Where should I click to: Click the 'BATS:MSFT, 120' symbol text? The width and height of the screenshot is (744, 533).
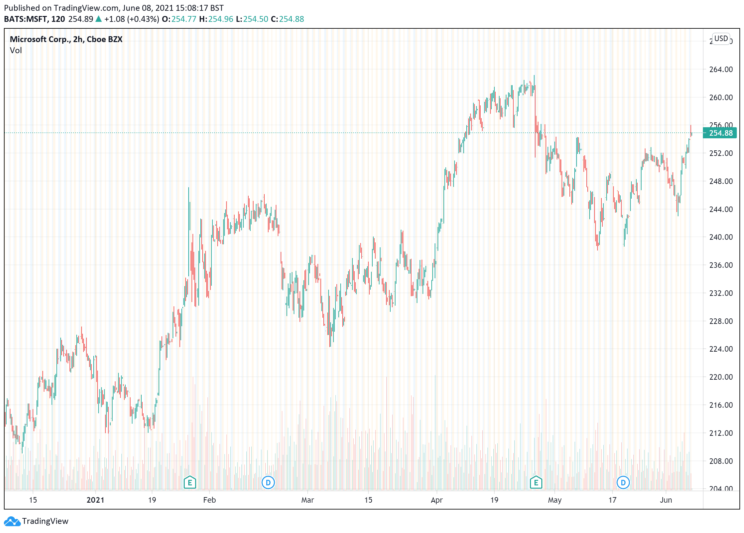35,19
